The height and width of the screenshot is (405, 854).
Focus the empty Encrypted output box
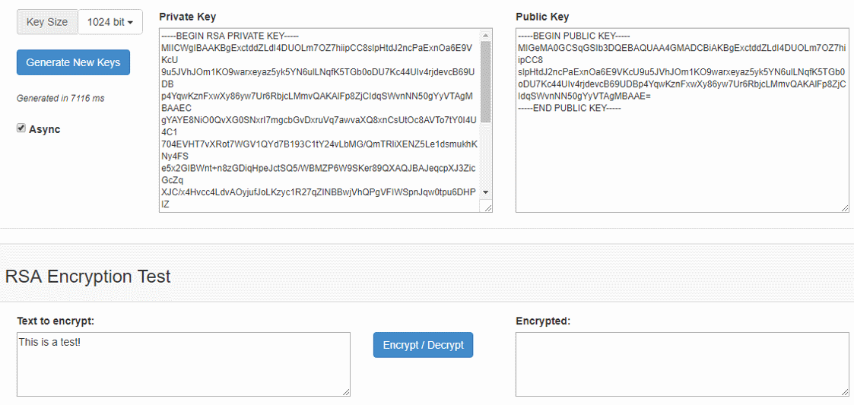click(x=681, y=364)
